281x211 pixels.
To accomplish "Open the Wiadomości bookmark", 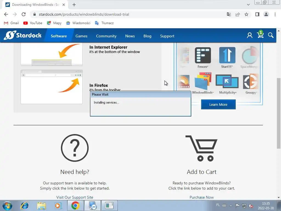I will 78,23.
